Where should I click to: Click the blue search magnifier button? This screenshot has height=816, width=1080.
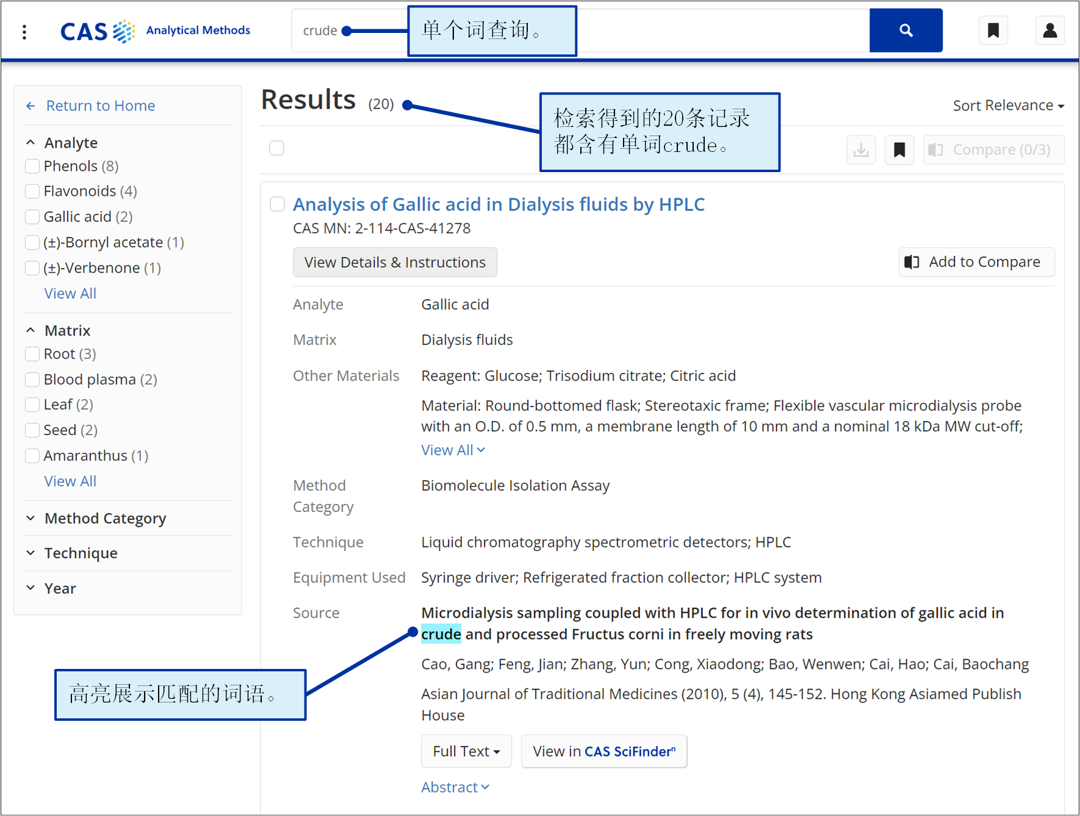(905, 31)
